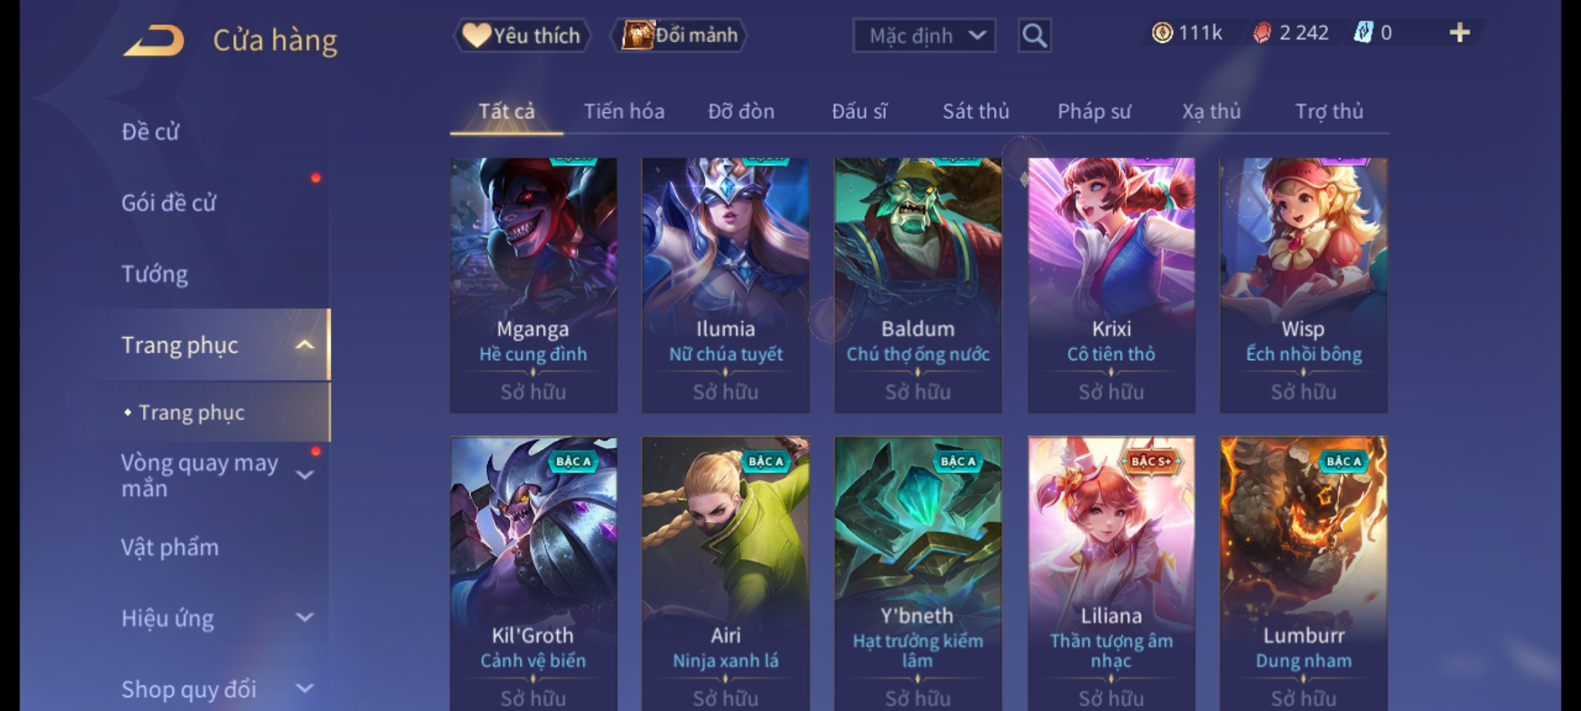
Task: Switch to the Sát thủ tab
Action: coord(976,111)
